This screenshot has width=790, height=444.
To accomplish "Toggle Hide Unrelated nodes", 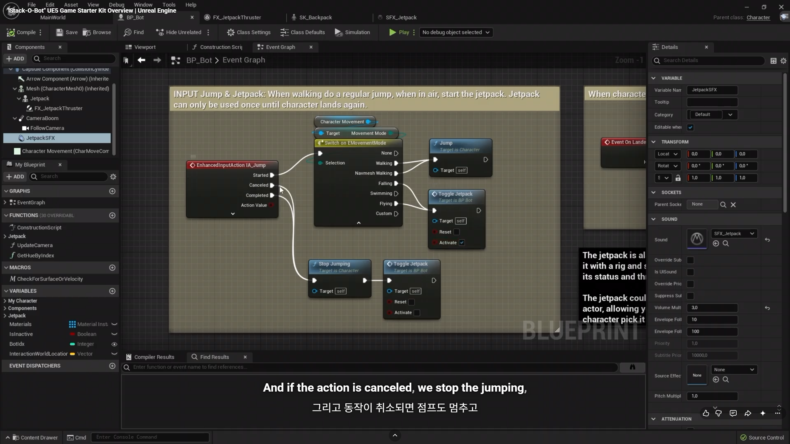I will pos(179,32).
